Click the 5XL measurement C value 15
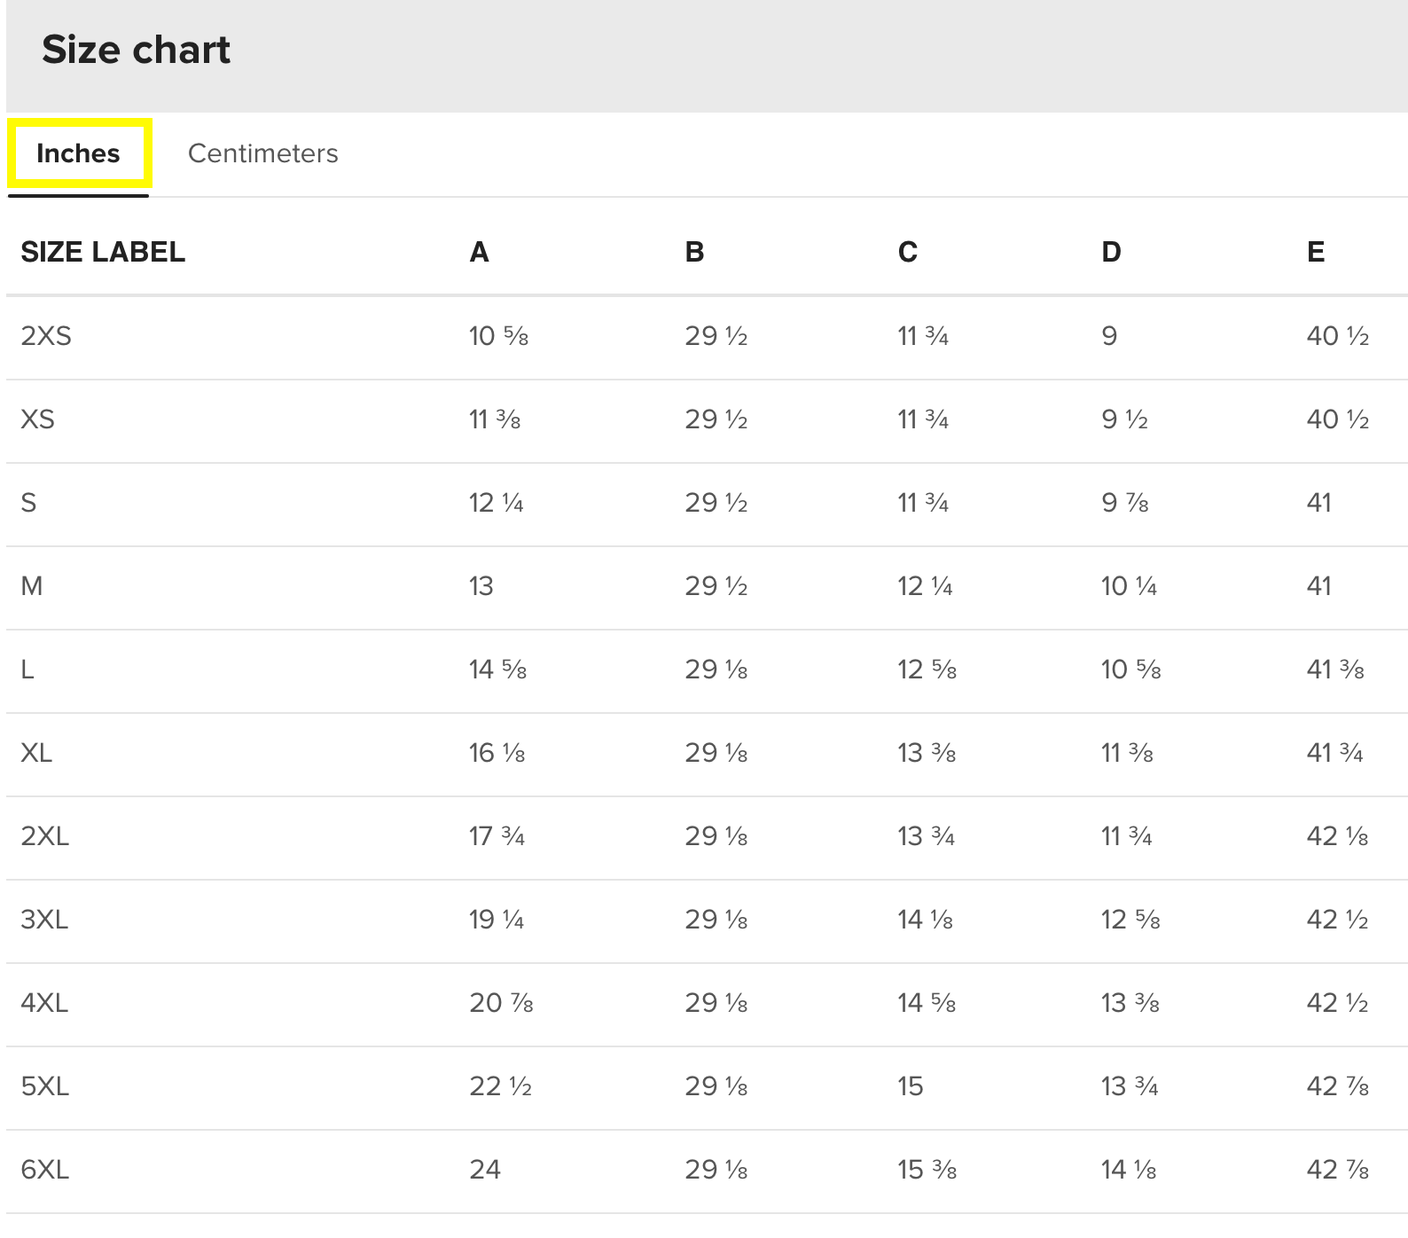Viewport: 1408px width, 1238px height. pyautogui.click(x=911, y=1086)
